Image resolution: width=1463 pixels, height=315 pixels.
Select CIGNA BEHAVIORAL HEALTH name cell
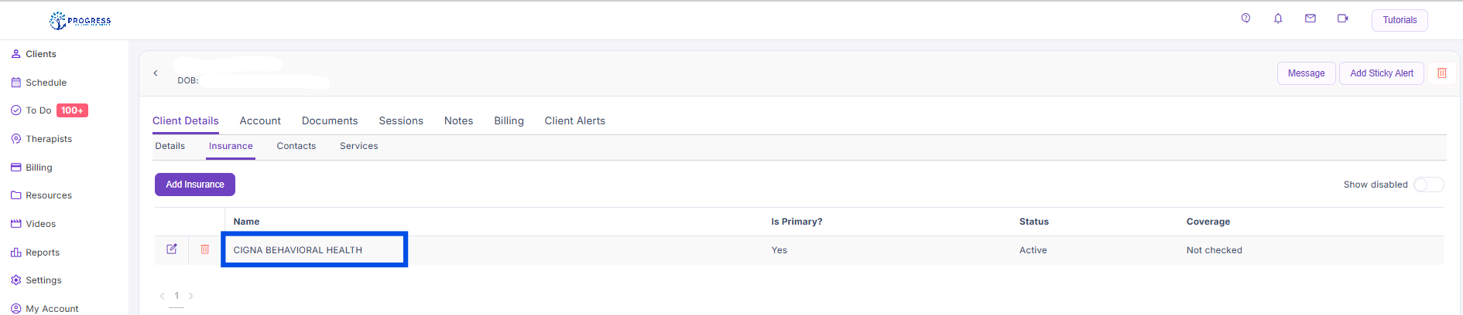point(298,250)
